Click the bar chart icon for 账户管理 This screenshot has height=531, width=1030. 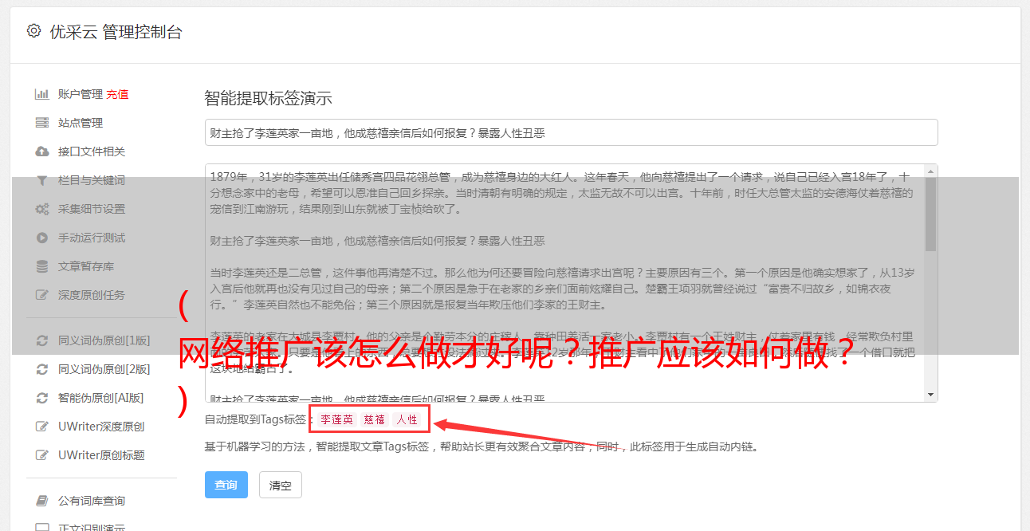pyautogui.click(x=42, y=94)
